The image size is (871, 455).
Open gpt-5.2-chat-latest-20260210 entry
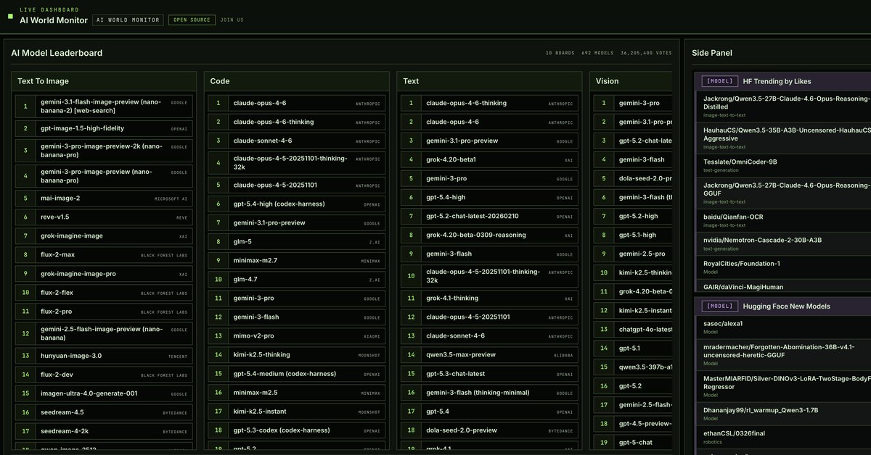pos(490,216)
